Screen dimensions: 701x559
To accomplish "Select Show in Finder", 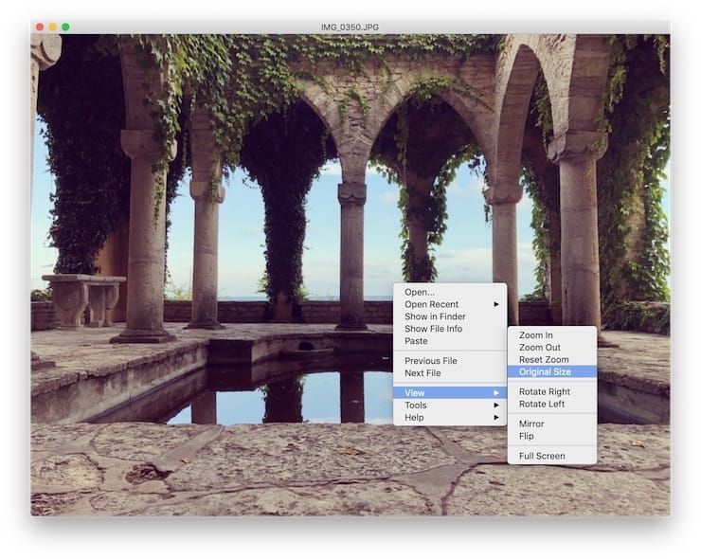I will coord(450,316).
